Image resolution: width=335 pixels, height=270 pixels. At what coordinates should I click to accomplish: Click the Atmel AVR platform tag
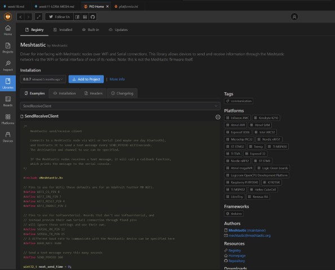click(235, 125)
